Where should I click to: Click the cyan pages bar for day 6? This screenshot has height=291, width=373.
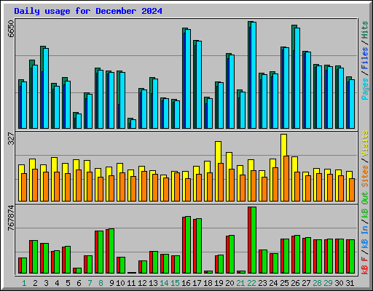point(79,121)
